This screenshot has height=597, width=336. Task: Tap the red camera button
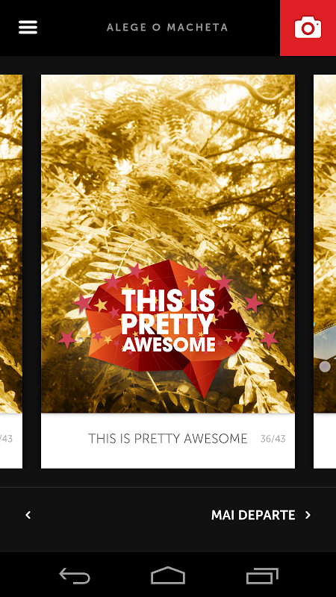coord(308,28)
